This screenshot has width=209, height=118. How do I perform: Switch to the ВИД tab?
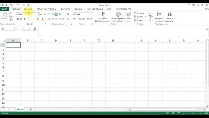[109, 9]
